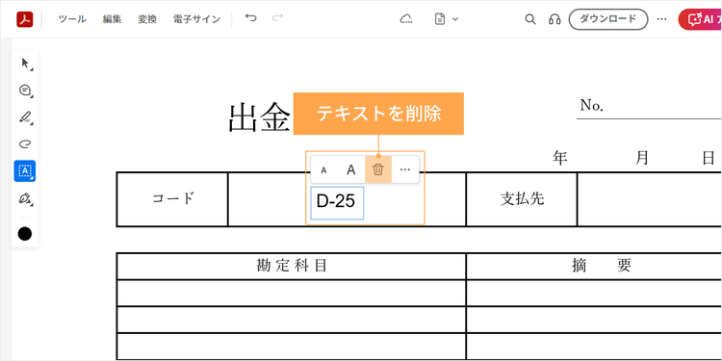Screen dimensions: 722x361
Task: Click the 日 date label
Action: [x=709, y=158]
